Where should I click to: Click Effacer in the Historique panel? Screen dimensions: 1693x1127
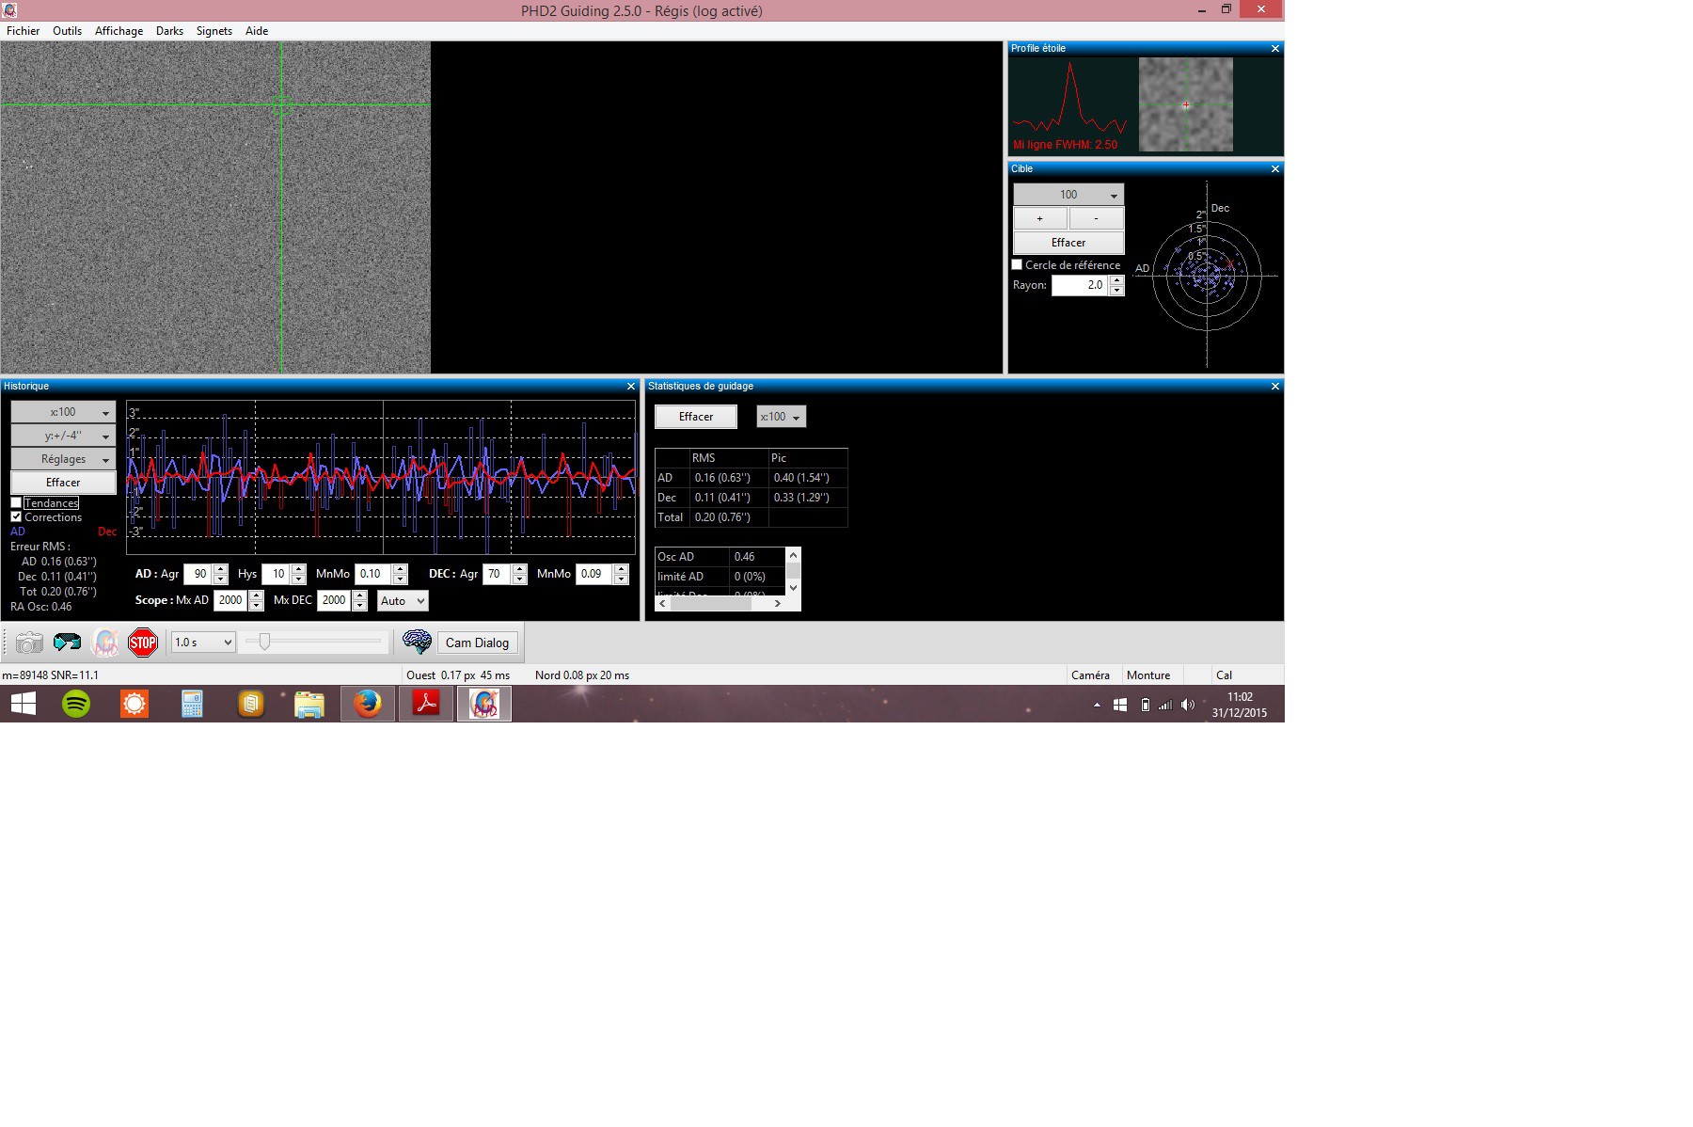tap(63, 483)
